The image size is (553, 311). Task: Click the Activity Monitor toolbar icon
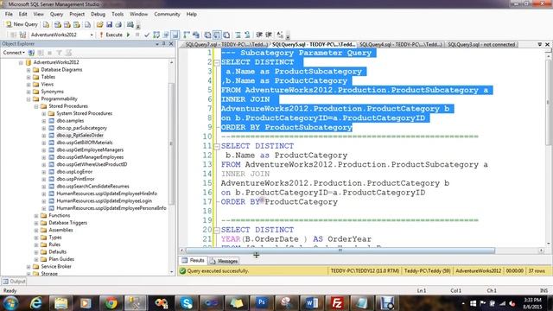pyautogui.click(x=130, y=24)
